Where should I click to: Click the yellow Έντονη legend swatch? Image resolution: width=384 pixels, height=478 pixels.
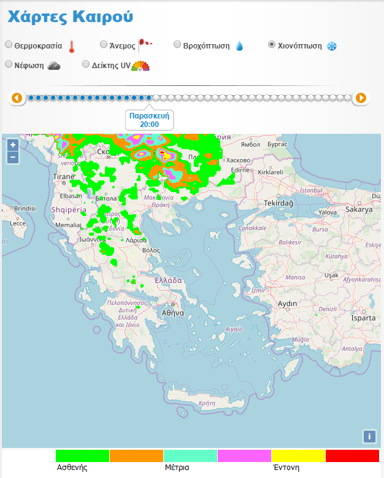pyautogui.click(x=298, y=456)
